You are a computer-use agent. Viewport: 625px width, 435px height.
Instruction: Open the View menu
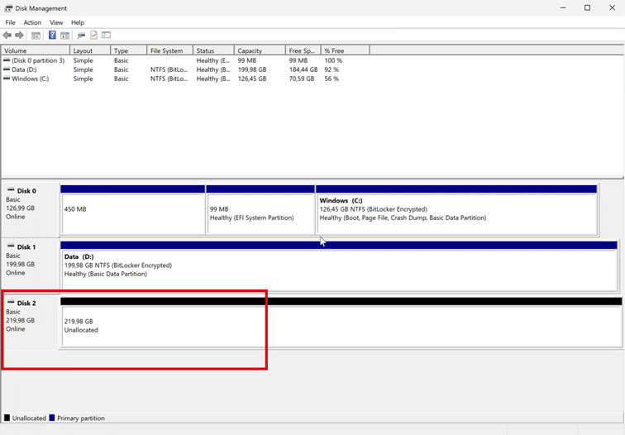(56, 22)
